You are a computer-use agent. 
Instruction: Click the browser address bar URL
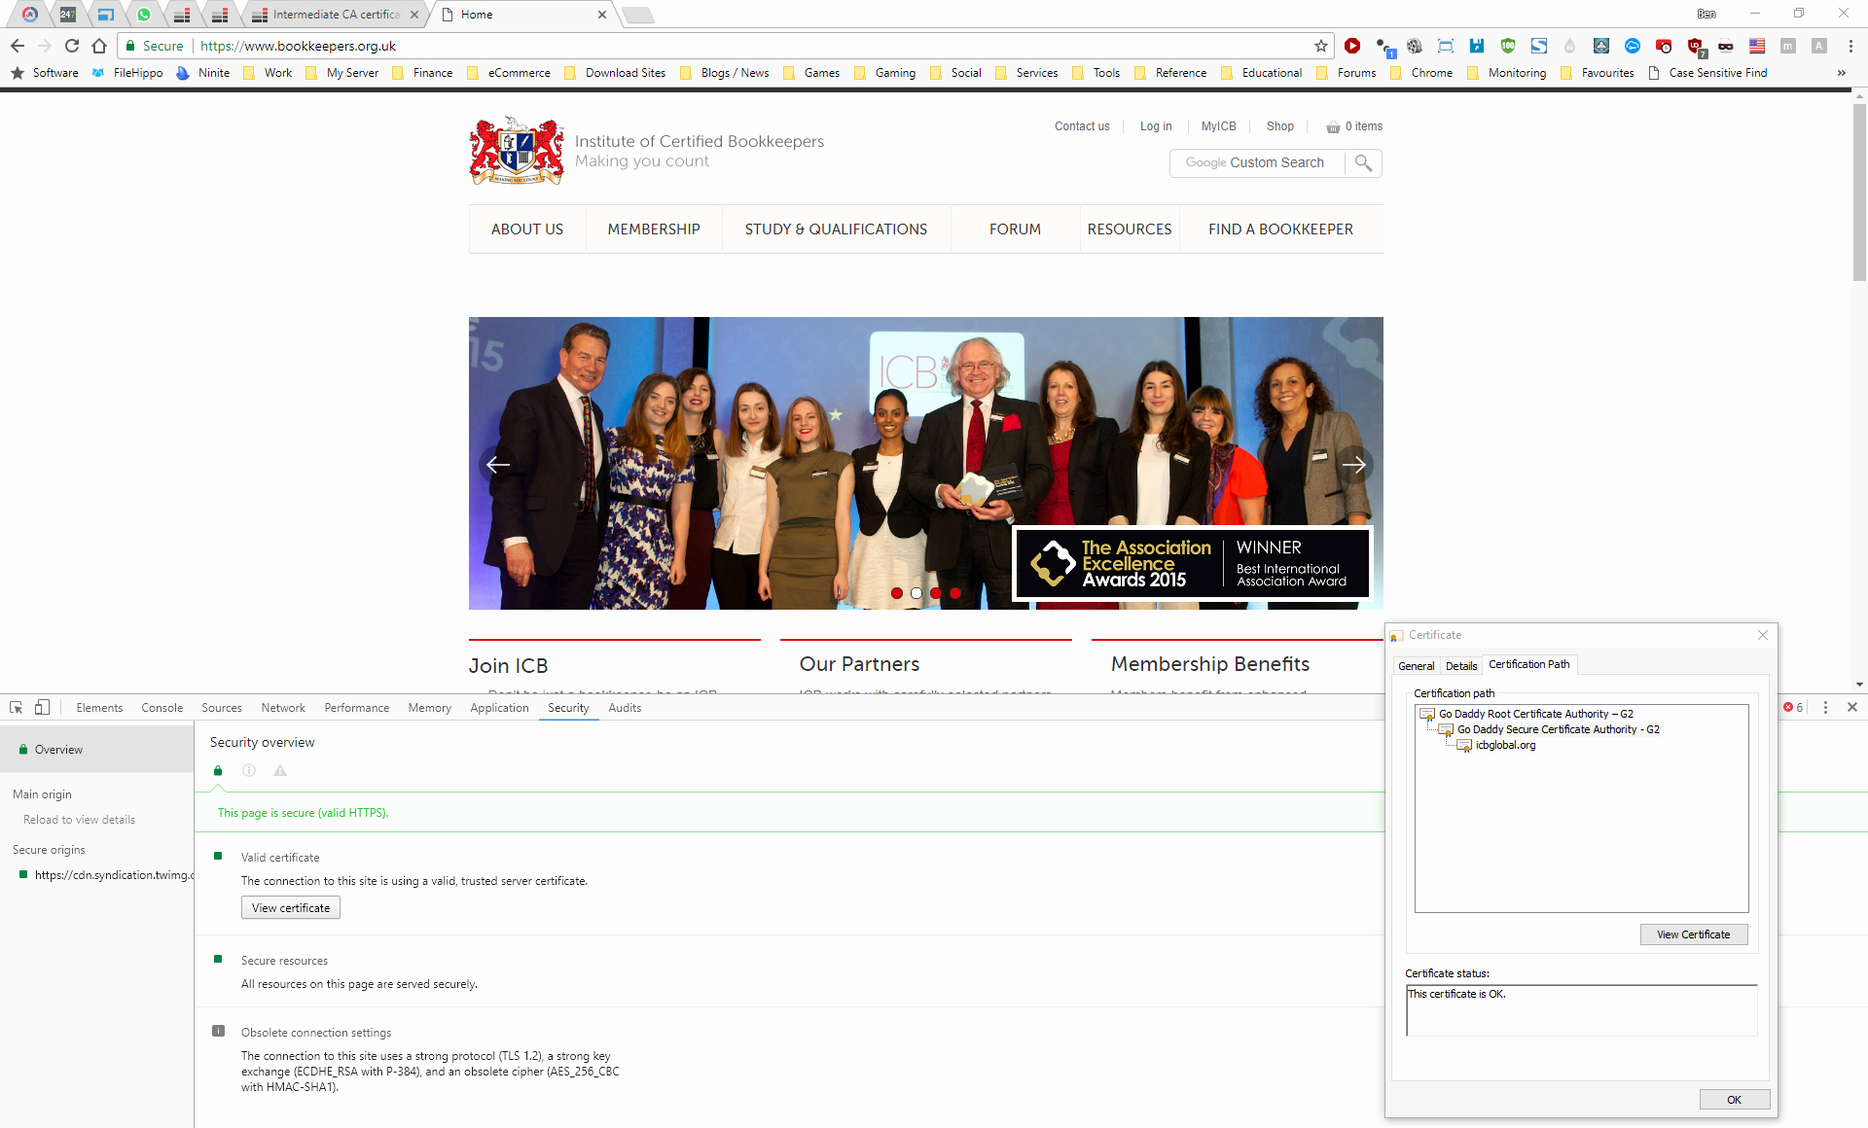(298, 46)
